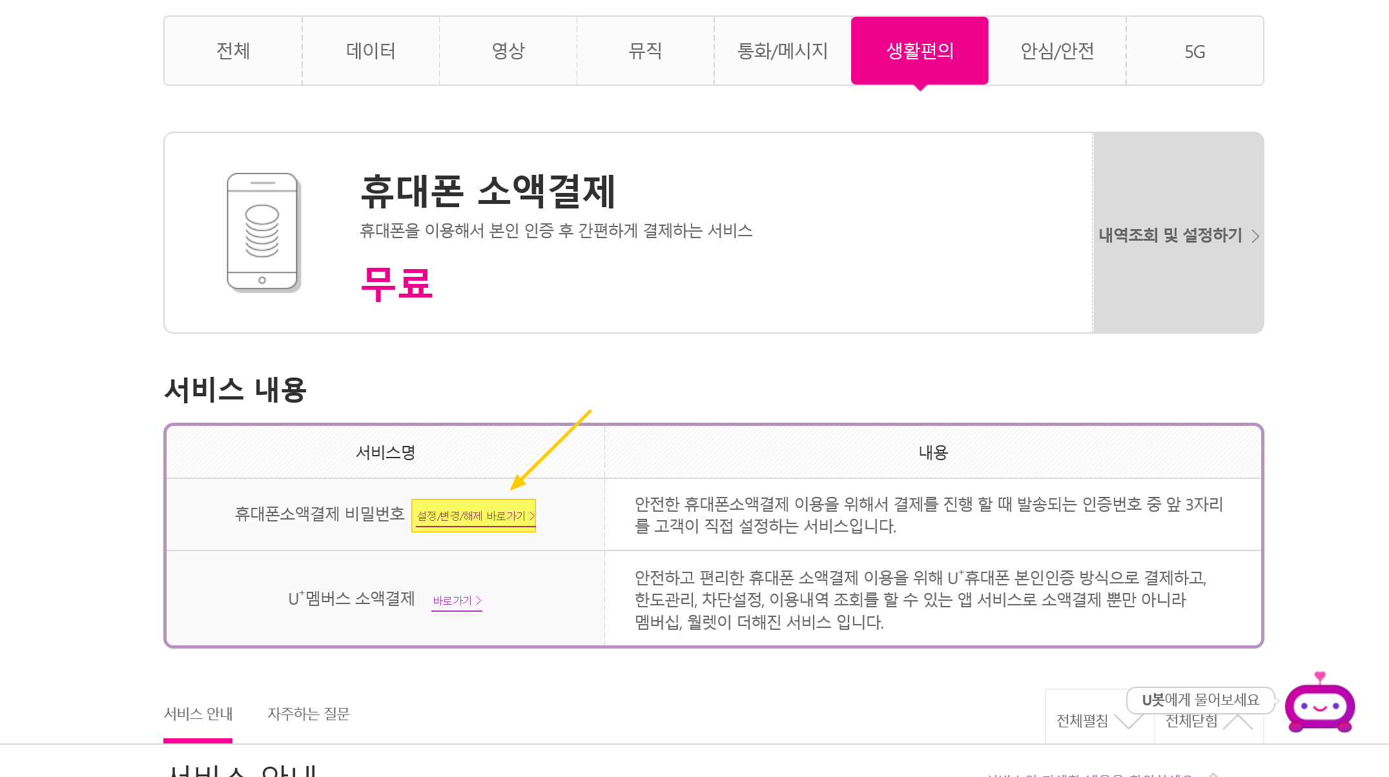Go to the 안심/안전 tab
The width and height of the screenshot is (1389, 777).
(x=1057, y=51)
